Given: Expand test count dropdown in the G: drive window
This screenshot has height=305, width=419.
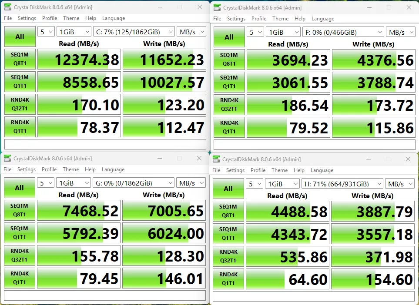Looking at the screenshot, I should (46, 183).
